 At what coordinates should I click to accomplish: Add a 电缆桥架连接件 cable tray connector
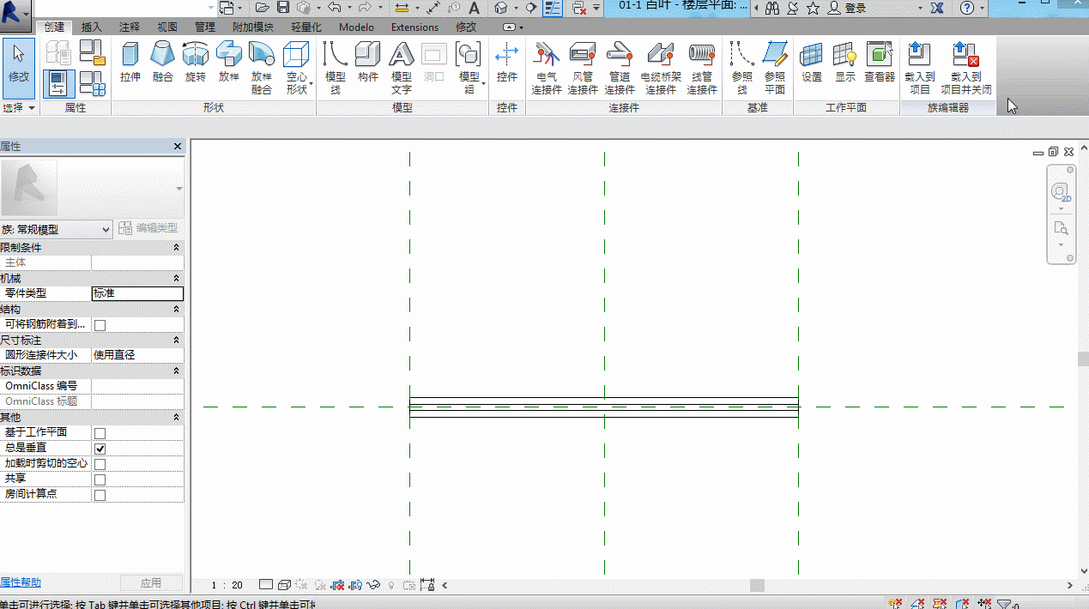(x=661, y=68)
